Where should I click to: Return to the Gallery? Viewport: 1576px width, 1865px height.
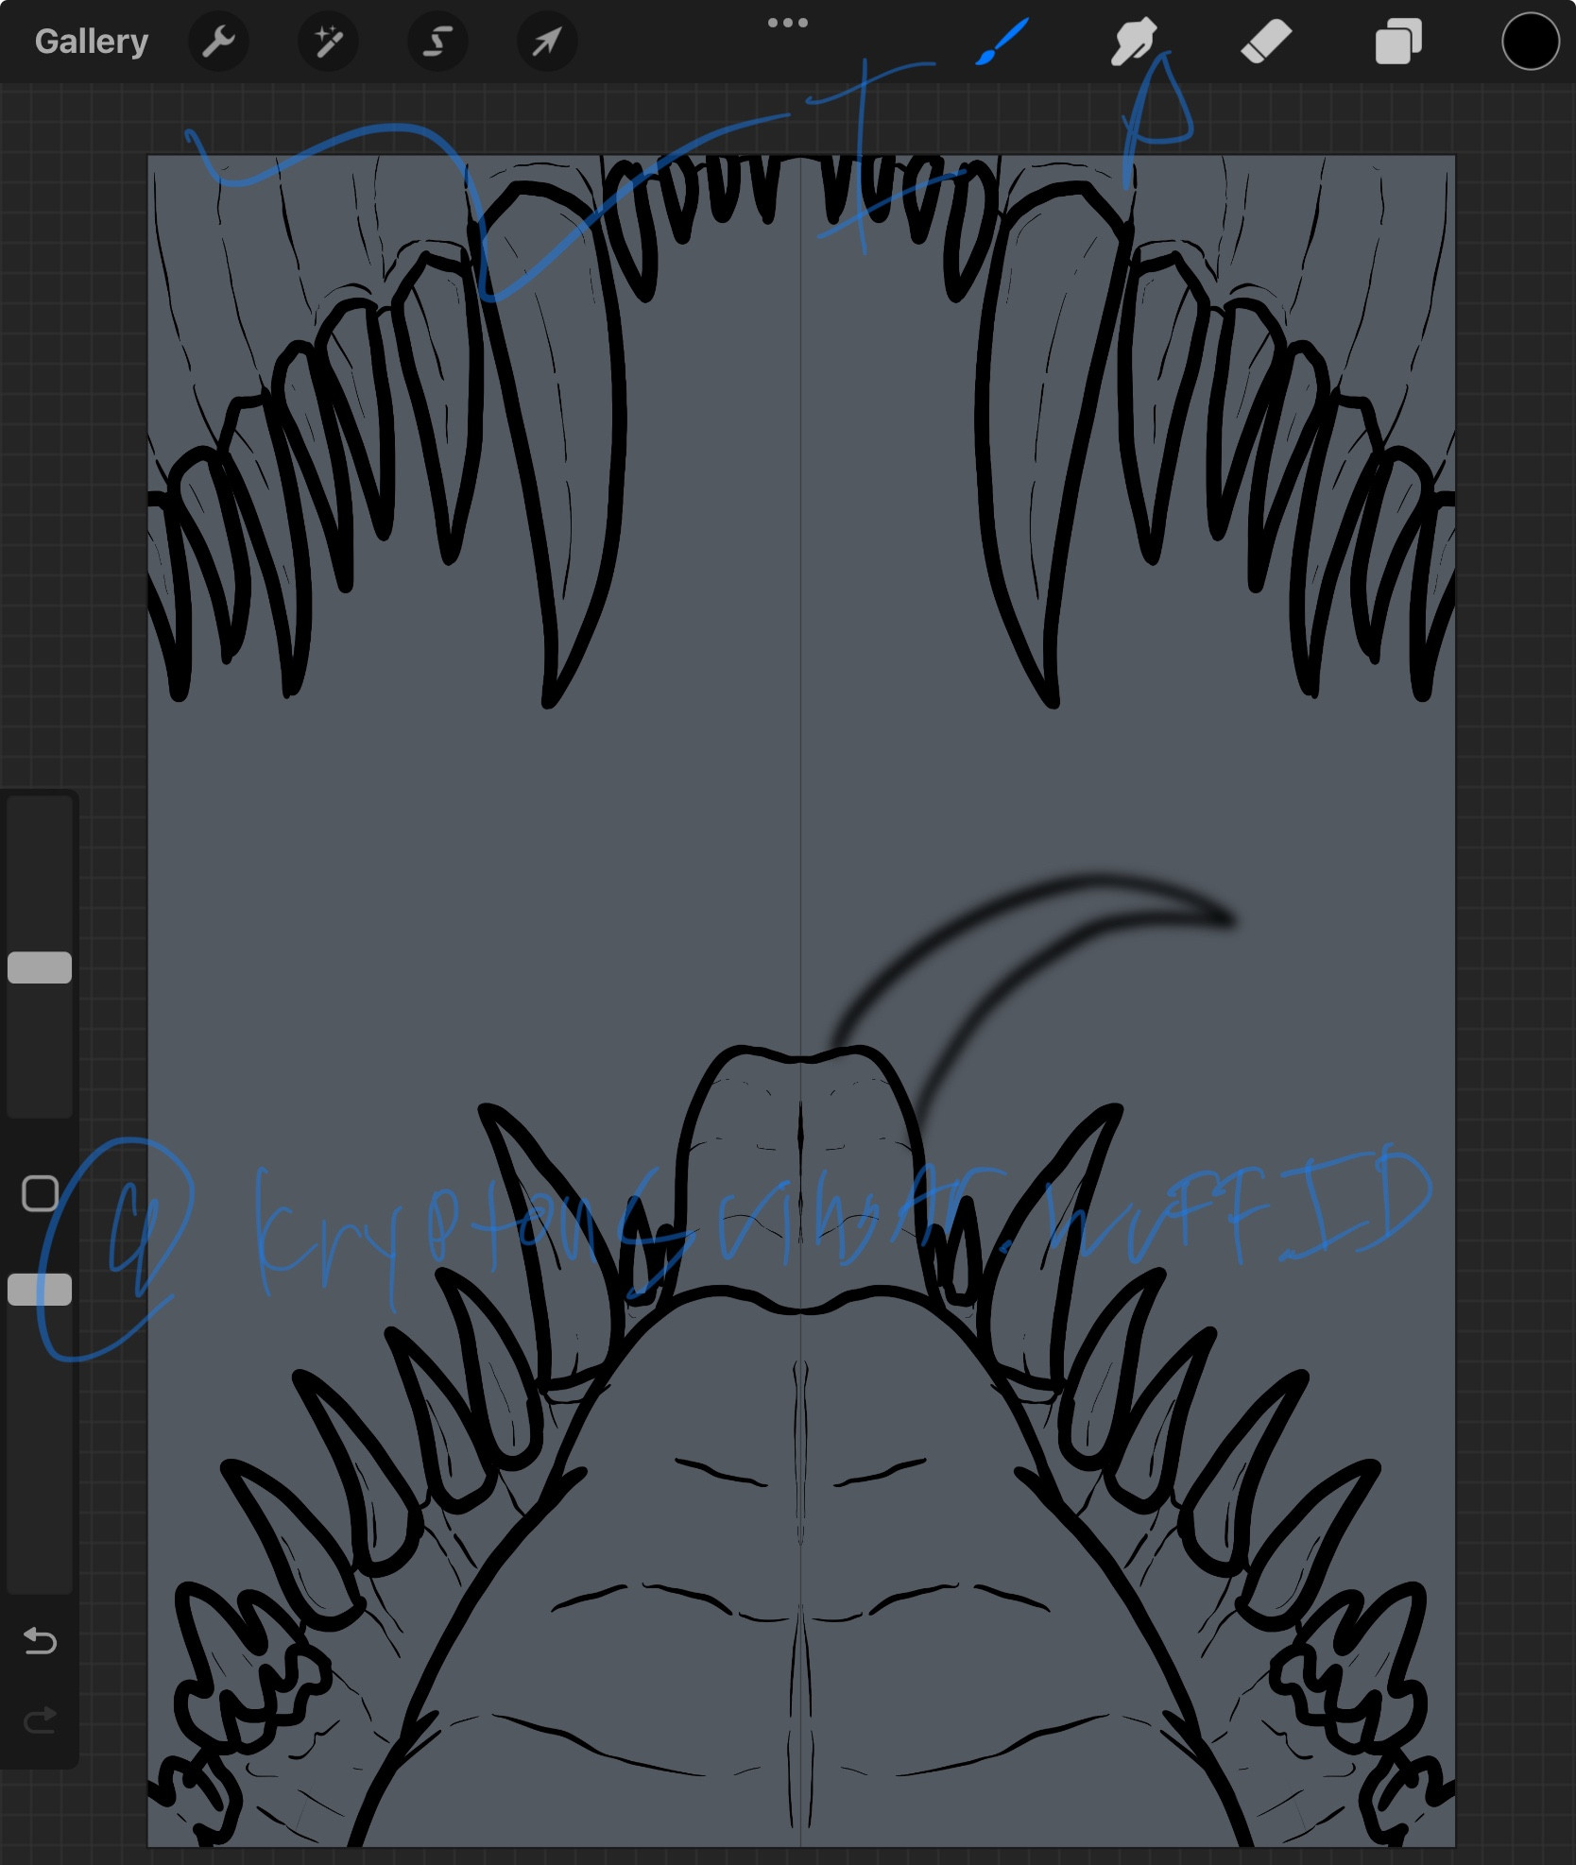point(92,42)
